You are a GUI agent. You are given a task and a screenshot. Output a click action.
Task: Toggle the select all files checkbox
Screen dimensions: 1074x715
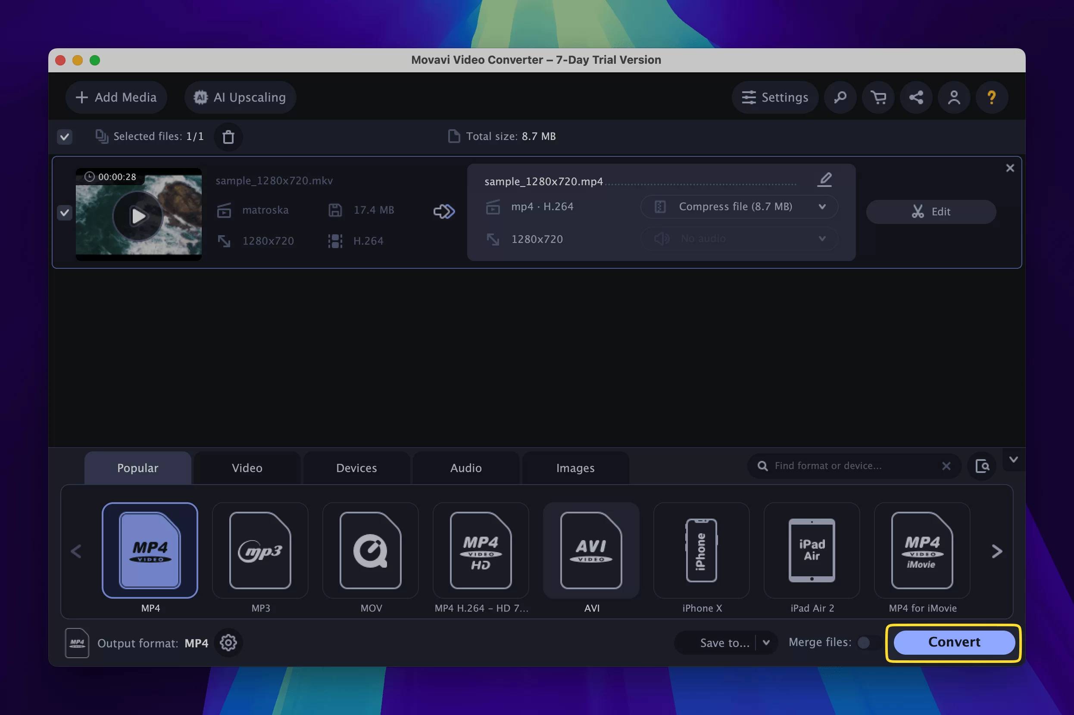pos(64,137)
